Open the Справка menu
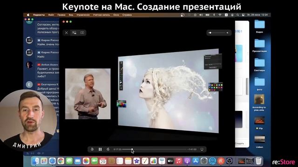The height and width of the screenshot is (167, 298). coord(127,15)
